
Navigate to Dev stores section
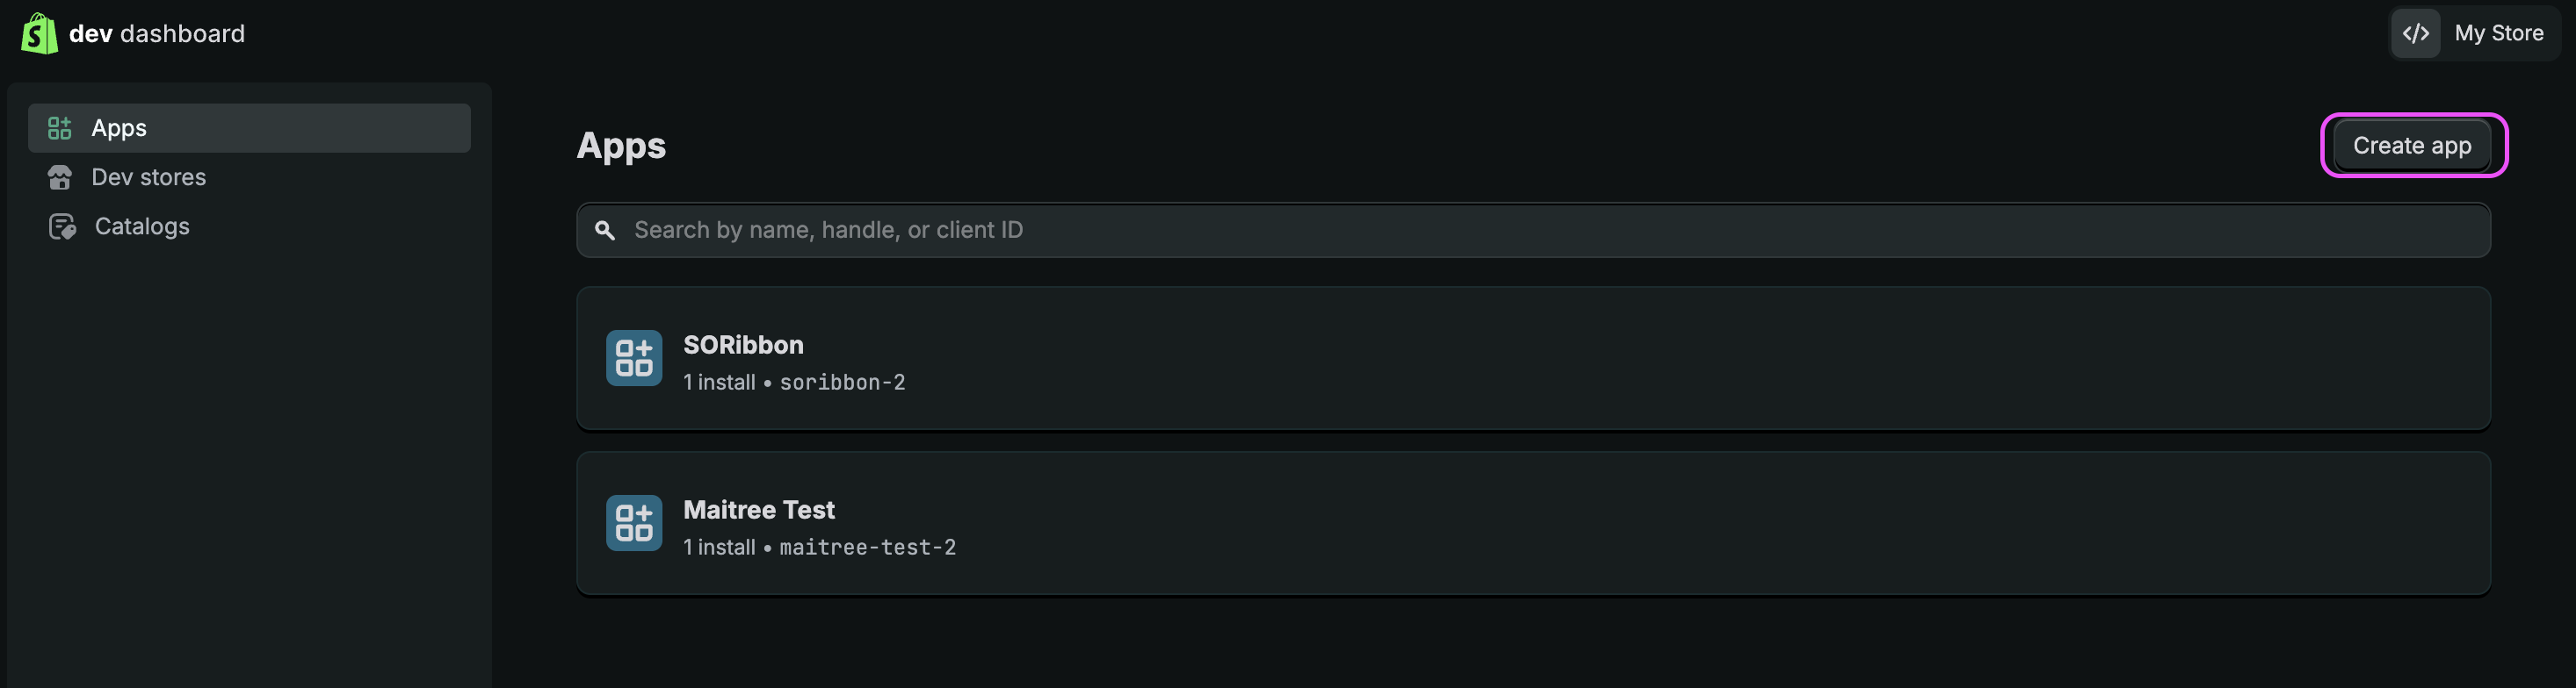149,176
